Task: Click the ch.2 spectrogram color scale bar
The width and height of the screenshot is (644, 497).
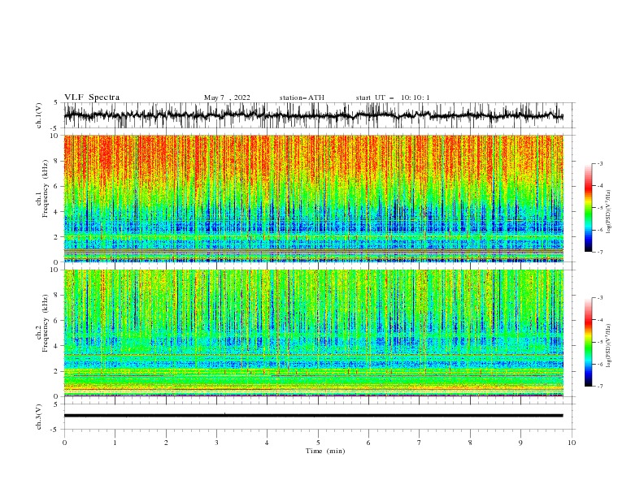Action: point(588,342)
